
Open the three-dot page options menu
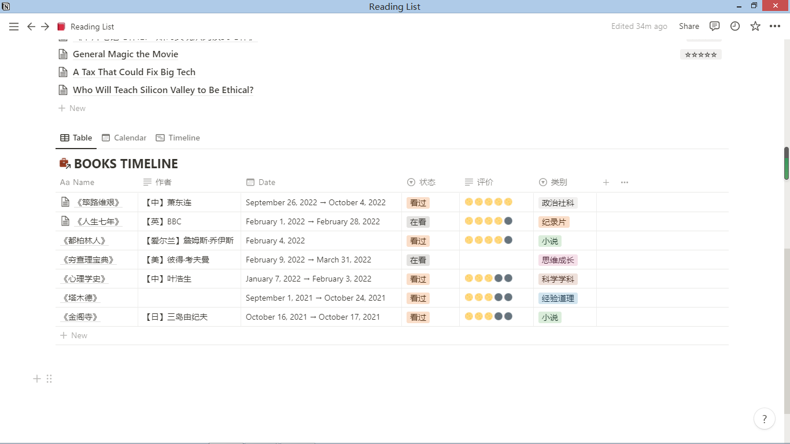coord(775,27)
